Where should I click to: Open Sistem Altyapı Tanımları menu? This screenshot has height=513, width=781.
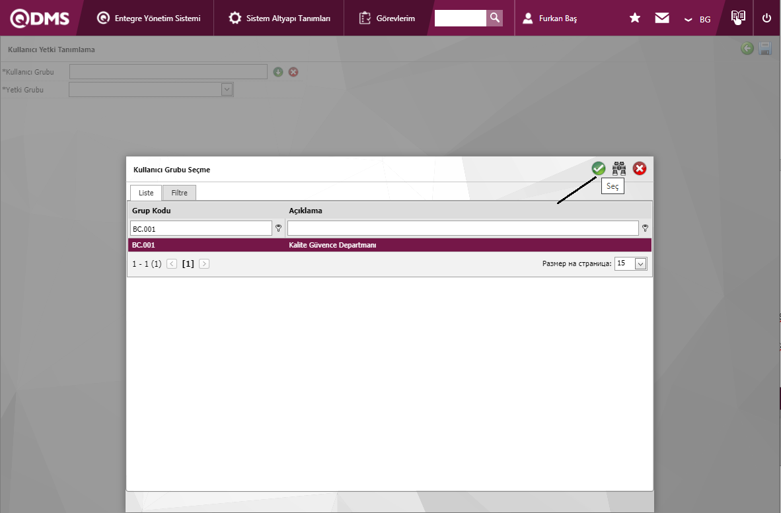pyautogui.click(x=279, y=18)
